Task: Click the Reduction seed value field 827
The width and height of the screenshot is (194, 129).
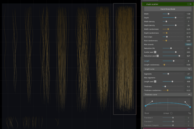Action: pos(188,56)
